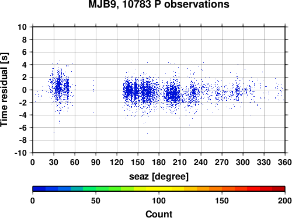This screenshot has width=292, height=218.
Task: Click the Count colorbar label
Action: coord(159,214)
